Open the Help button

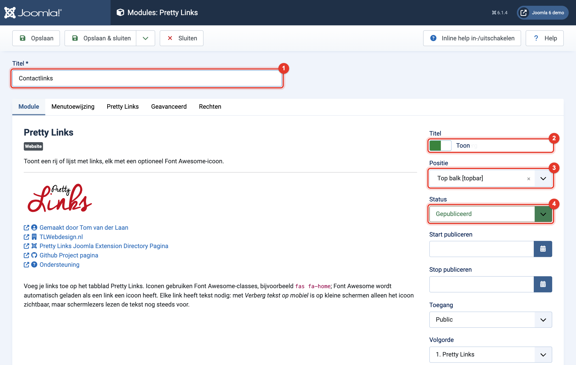click(x=545, y=38)
